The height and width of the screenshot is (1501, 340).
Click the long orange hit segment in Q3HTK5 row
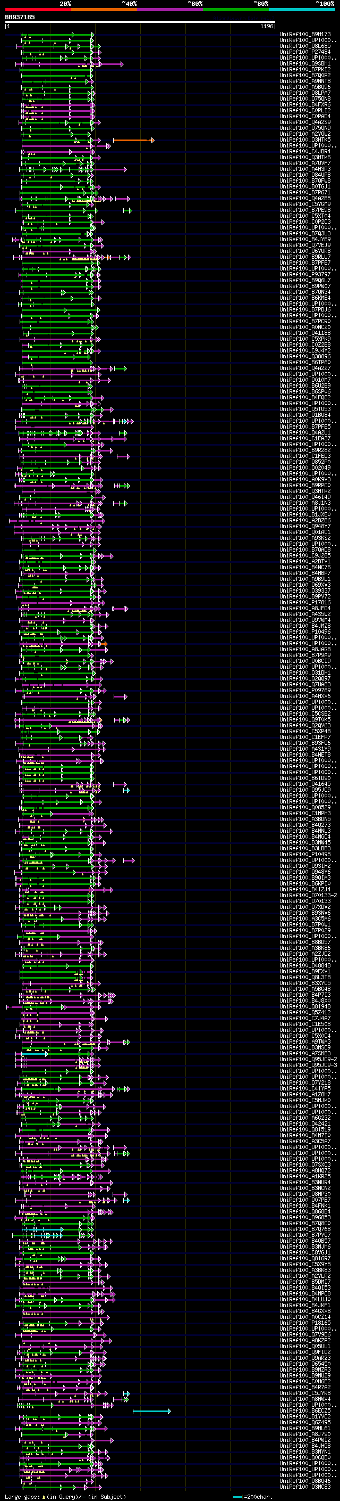point(134,141)
